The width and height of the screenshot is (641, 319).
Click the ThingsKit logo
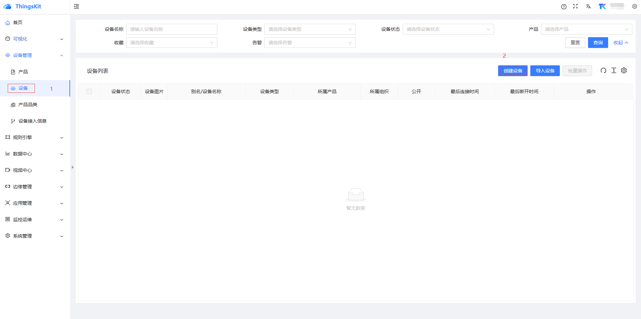pos(22,6)
